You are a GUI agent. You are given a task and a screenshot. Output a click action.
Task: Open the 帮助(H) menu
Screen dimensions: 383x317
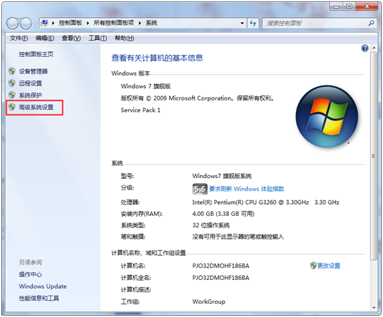click(124, 39)
